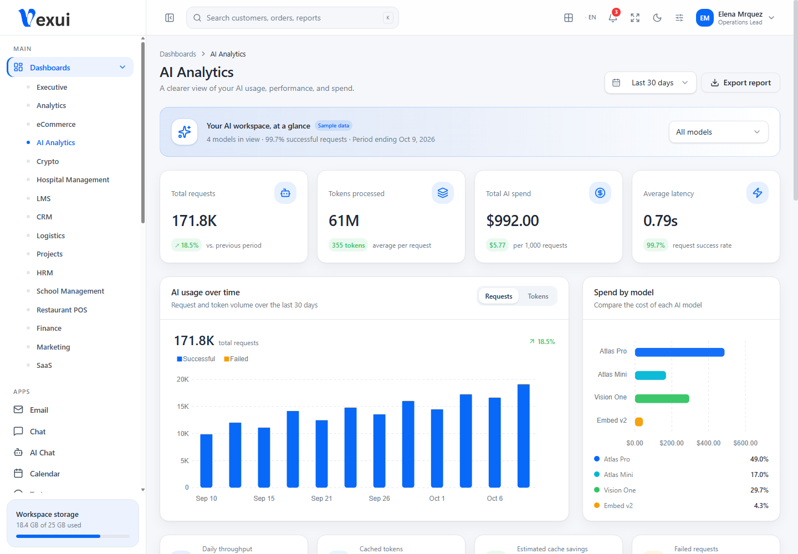Viewport: 798px width, 554px height.
Task: Follow the Dashboards breadcrumb link
Action: (178, 54)
